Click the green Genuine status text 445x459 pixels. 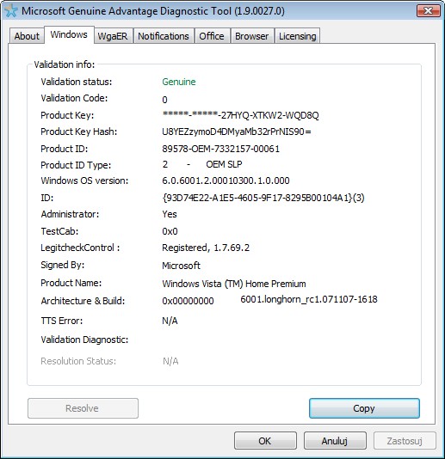point(179,82)
